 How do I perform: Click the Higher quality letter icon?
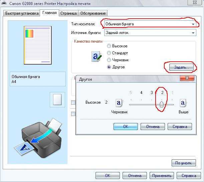[x=183, y=103]
